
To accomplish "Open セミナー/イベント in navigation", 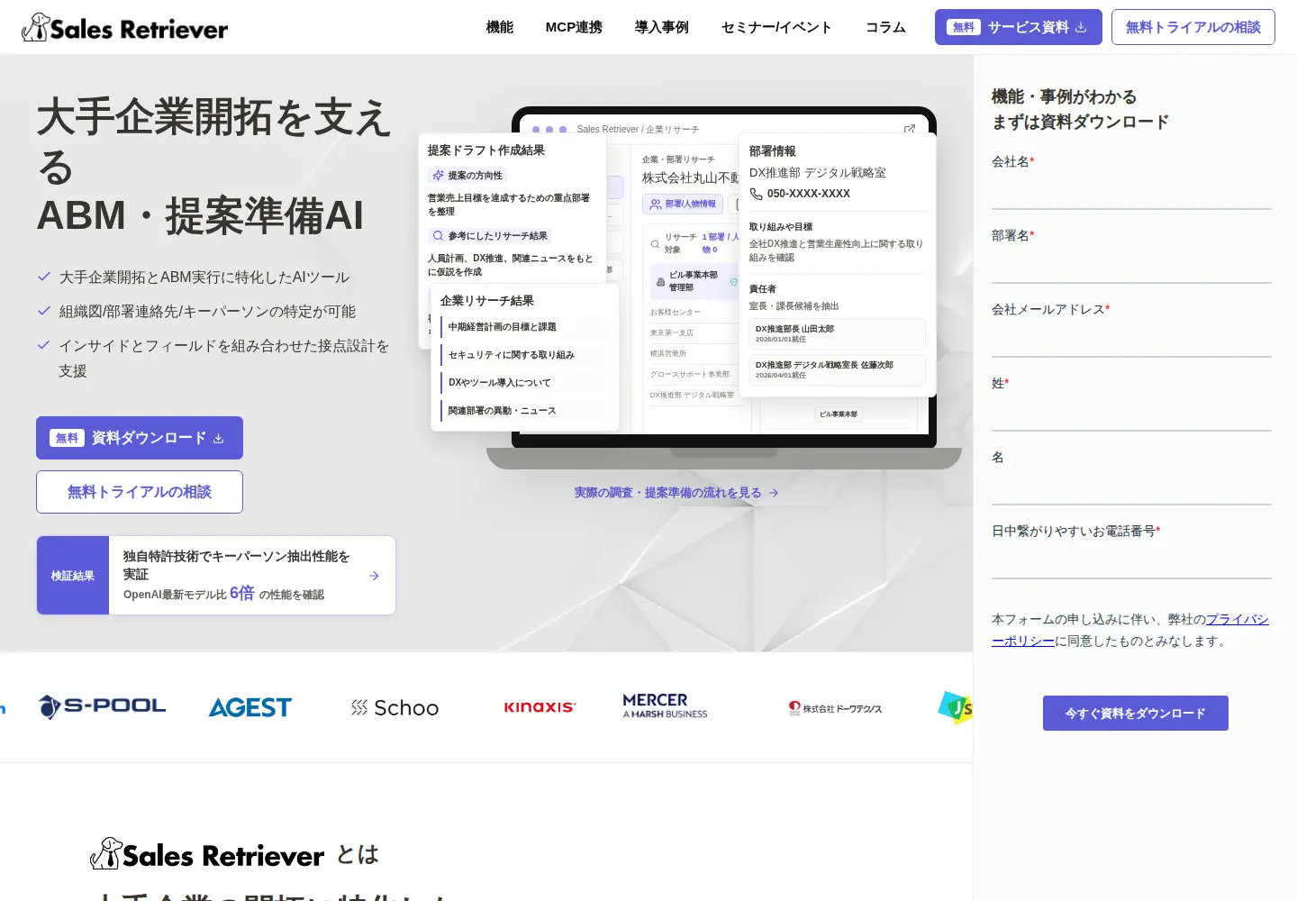I will click(x=776, y=27).
